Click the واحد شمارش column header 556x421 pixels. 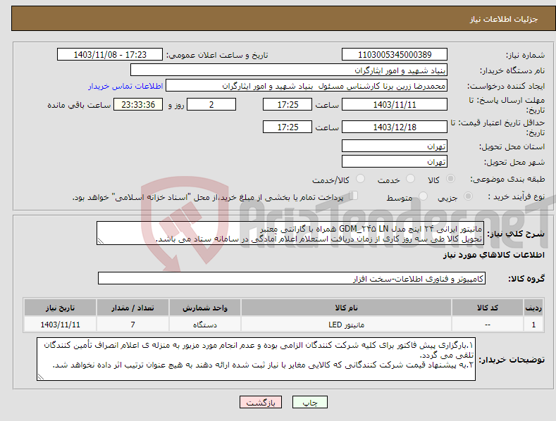205,308
